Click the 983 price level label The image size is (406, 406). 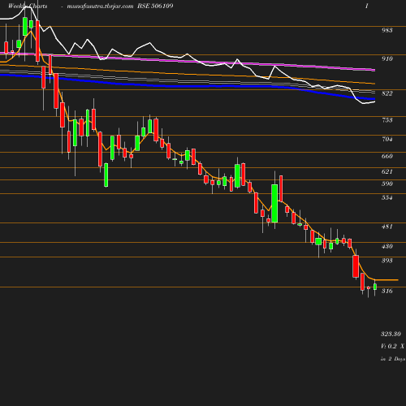point(387,30)
